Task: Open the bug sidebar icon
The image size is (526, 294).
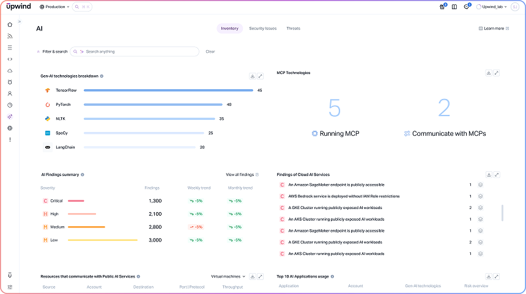Action: pyautogui.click(x=10, y=82)
